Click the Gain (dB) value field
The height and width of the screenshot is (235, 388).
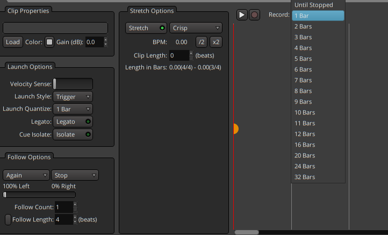[94, 42]
